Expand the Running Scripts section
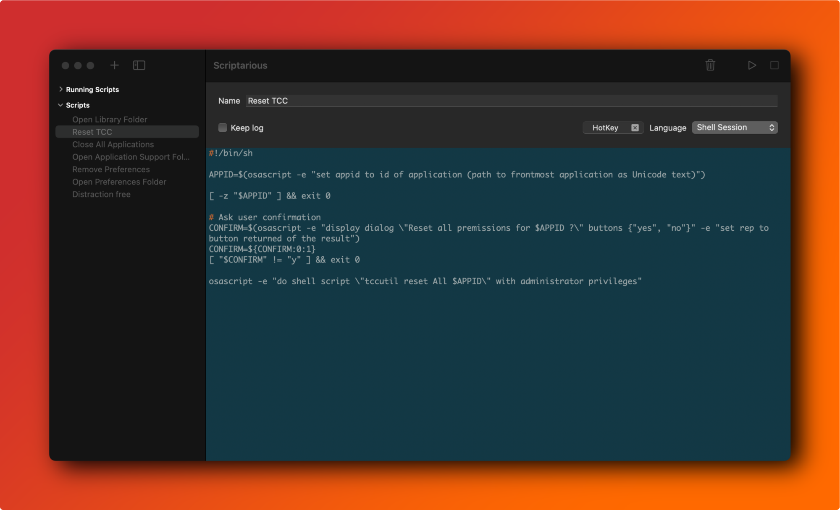The width and height of the screenshot is (840, 510). [61, 89]
